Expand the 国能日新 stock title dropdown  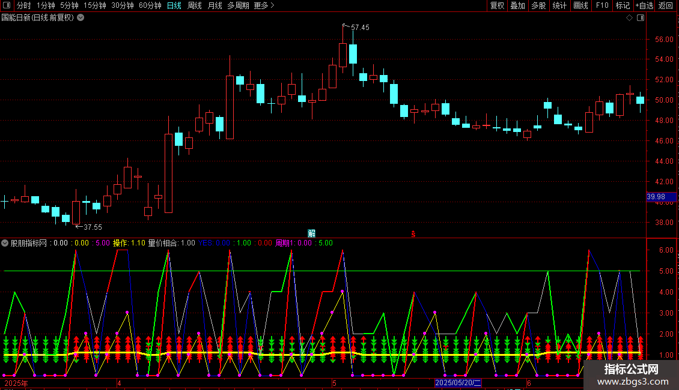pos(81,18)
